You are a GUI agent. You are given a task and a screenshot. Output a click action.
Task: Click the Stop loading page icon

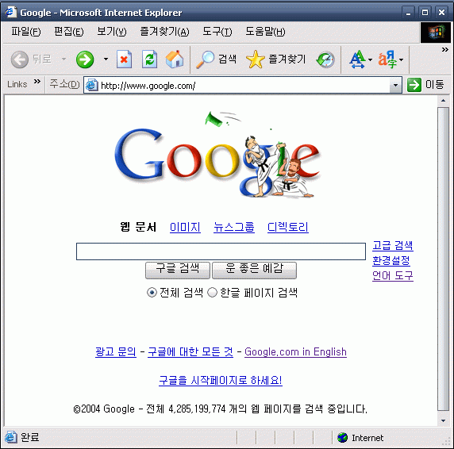coord(124,59)
